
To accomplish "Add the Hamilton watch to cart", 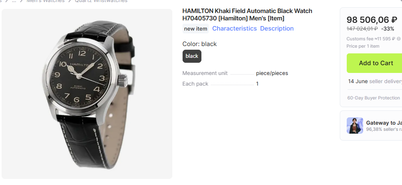I will pyautogui.click(x=374, y=63).
